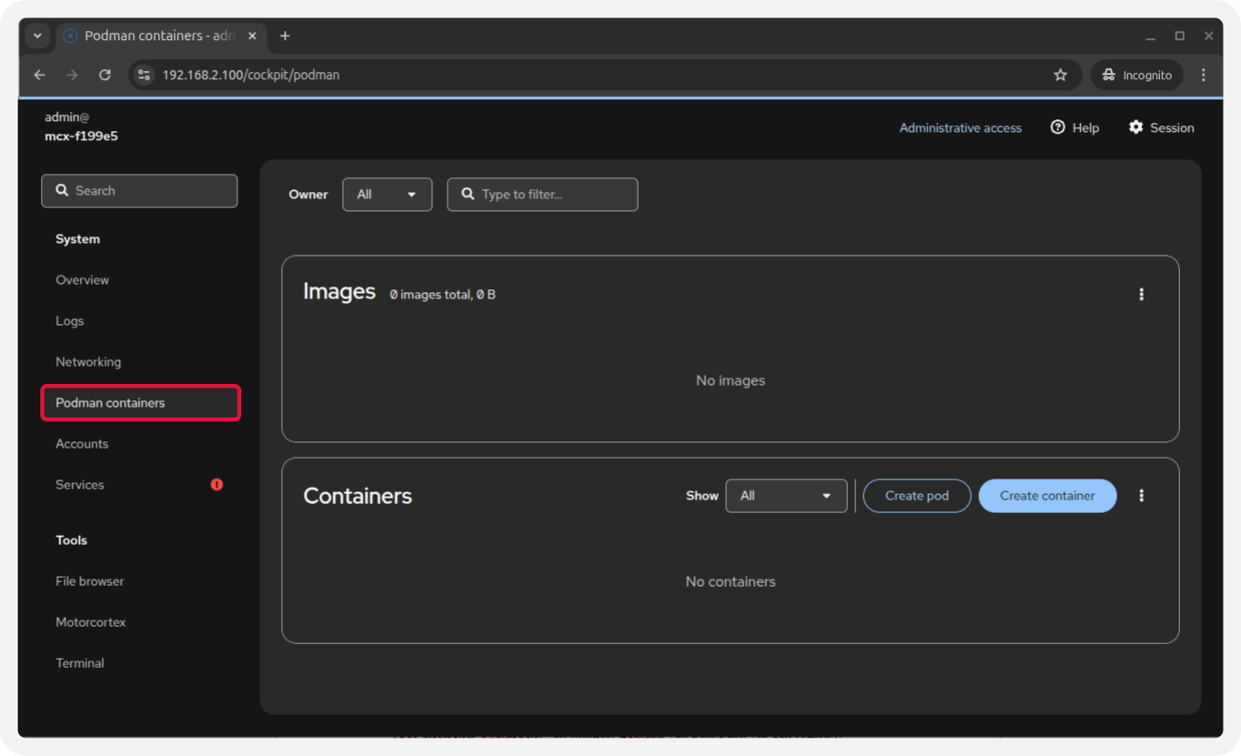Open the Images section kebab menu

pos(1141,295)
